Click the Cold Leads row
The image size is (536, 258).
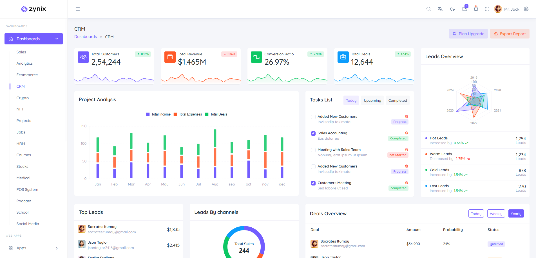click(x=475, y=172)
